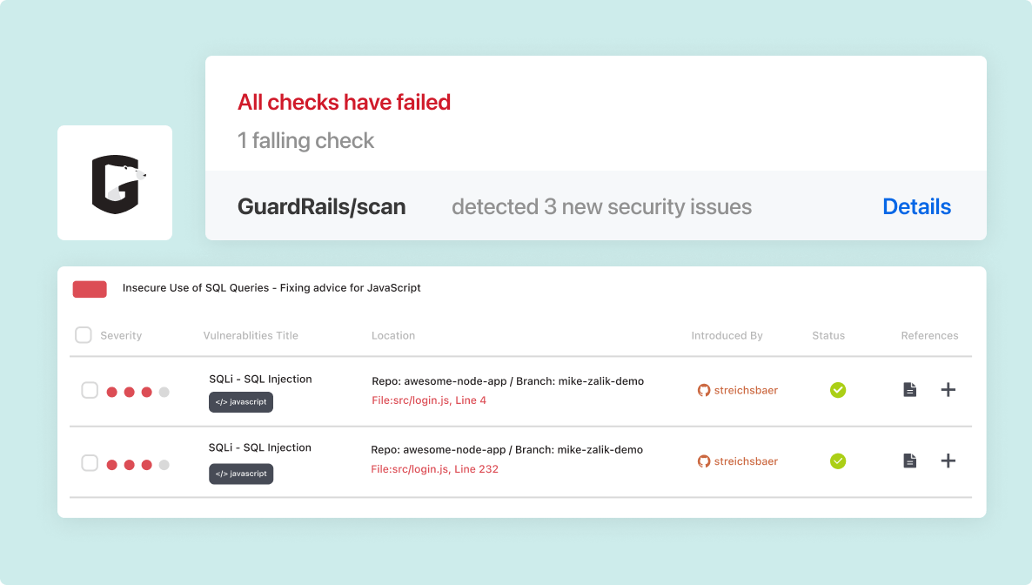Open File:src/login.js, Line 232 link
The image size is (1032, 585).
pos(434,469)
